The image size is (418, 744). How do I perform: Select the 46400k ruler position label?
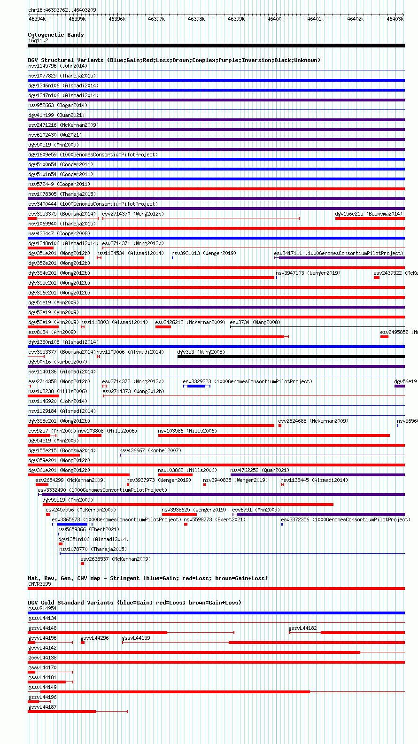(x=276, y=19)
